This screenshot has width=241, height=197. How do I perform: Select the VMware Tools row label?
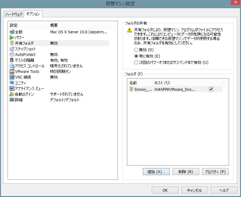[x=27, y=71]
